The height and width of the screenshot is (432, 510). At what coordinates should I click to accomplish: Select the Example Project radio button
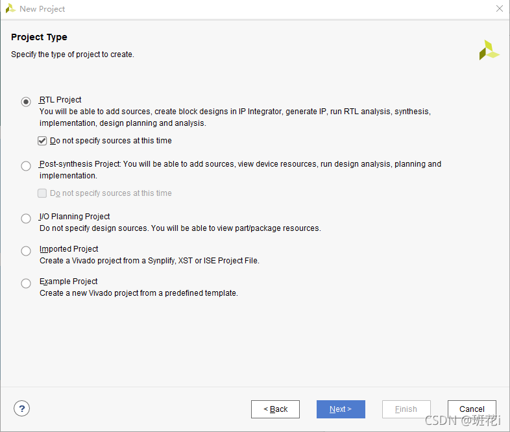tap(26, 283)
